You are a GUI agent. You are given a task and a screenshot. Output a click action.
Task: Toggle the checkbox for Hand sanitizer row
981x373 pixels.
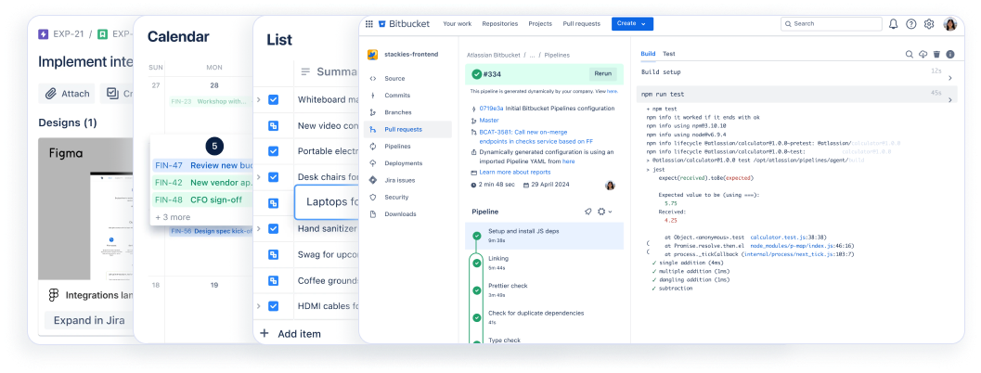pyautogui.click(x=273, y=228)
